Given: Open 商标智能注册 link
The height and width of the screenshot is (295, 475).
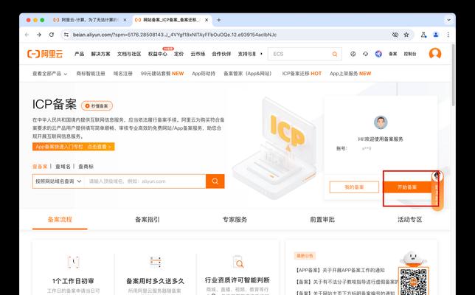Looking at the screenshot, I should coord(91,74).
